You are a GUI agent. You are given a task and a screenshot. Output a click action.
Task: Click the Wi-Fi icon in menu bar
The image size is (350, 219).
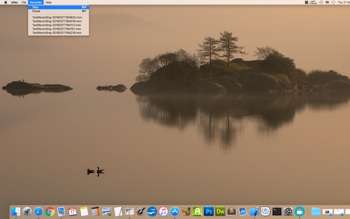pos(333,2)
